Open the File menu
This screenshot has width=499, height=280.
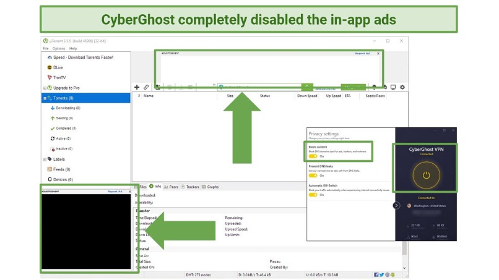46,49
